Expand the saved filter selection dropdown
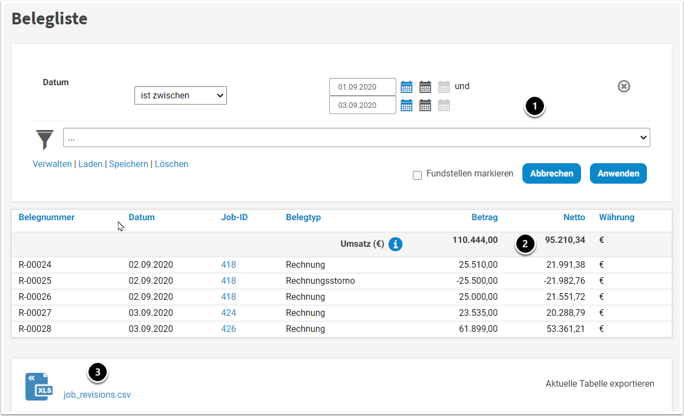684x416 pixels. coord(356,138)
